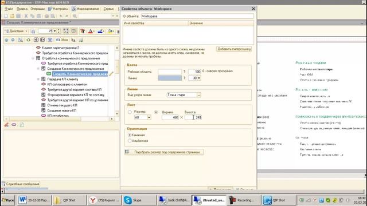Image resolution: width=367 pixels, height=206 pixels.
Task: Click the text font formatting icon
Action: (83, 31)
